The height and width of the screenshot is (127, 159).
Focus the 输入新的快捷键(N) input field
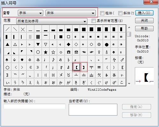click(34, 106)
